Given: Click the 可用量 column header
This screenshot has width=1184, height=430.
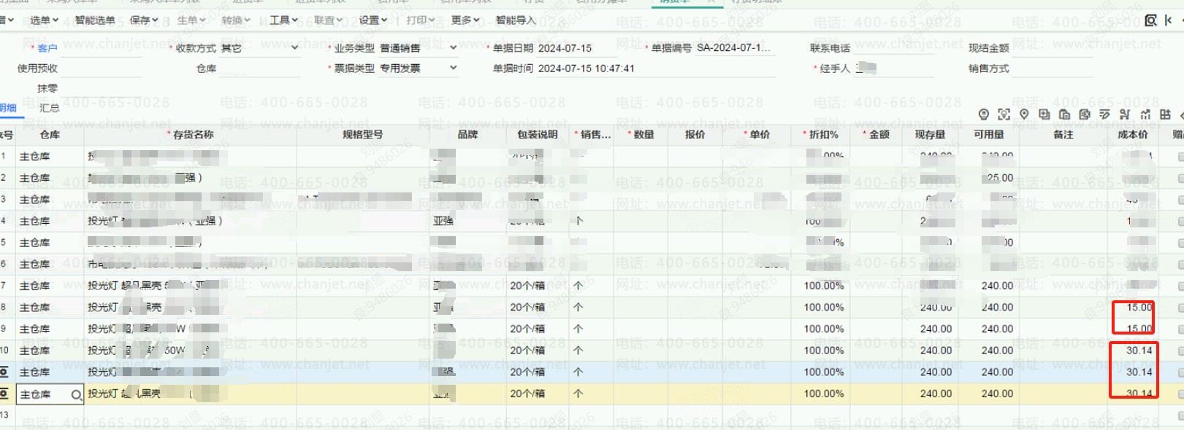Looking at the screenshot, I should click(x=989, y=135).
